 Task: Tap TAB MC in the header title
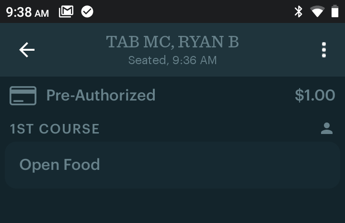(139, 42)
